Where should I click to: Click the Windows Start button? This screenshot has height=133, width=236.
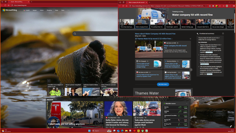point(89,131)
